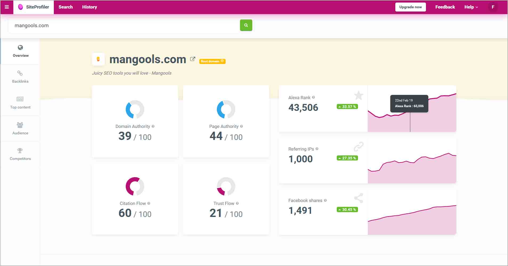Viewport: 508px width, 266px height.
Task: Select Overview in the sidebar
Action: pyautogui.click(x=21, y=51)
